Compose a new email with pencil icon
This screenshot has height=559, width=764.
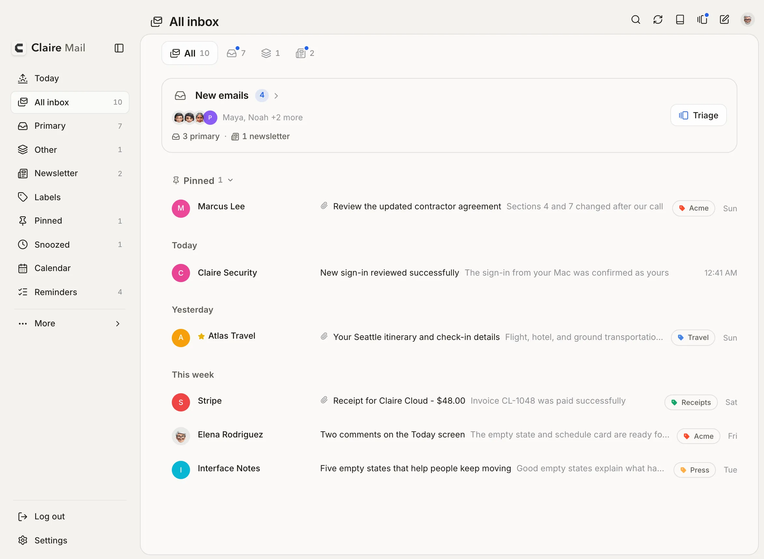(724, 19)
